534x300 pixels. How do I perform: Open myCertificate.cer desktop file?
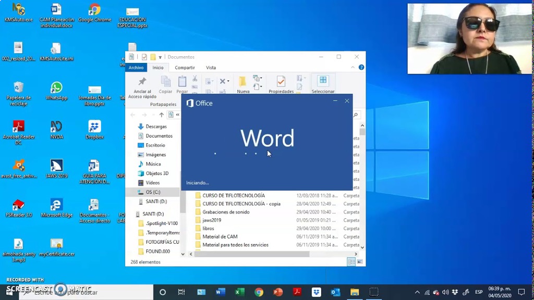[56, 247]
